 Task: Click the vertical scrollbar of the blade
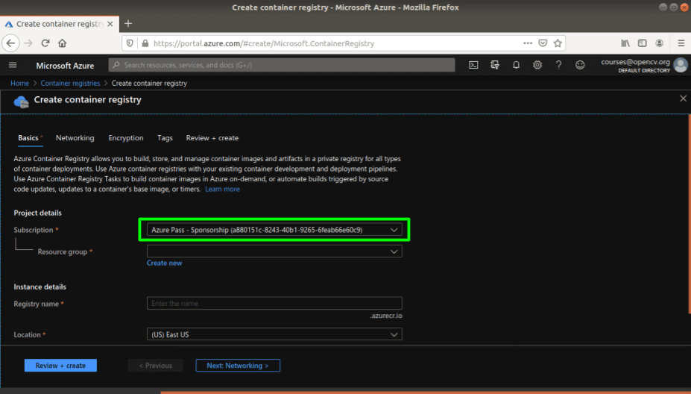coord(690,214)
